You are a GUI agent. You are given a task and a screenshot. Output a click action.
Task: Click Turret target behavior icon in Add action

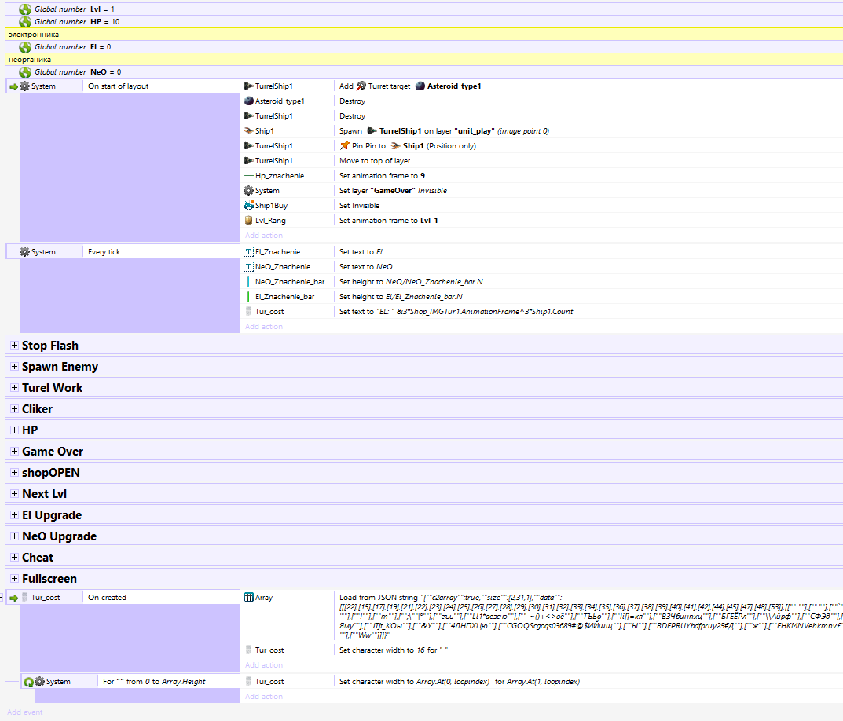(x=361, y=86)
